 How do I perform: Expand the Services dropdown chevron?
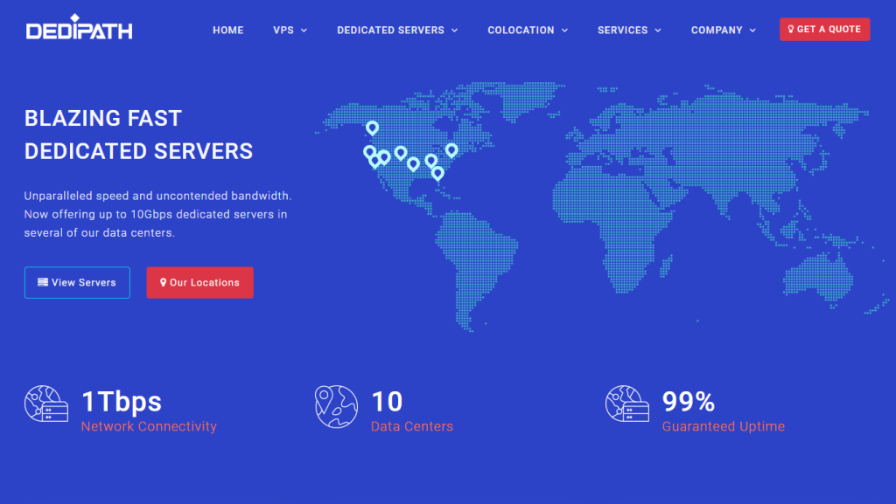[x=658, y=31]
